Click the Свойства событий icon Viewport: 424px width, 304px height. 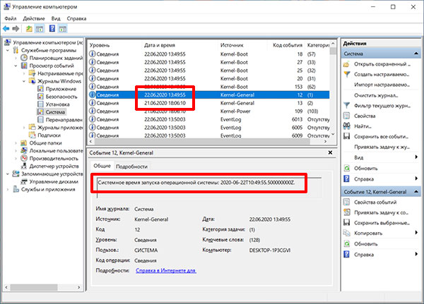[x=347, y=202]
